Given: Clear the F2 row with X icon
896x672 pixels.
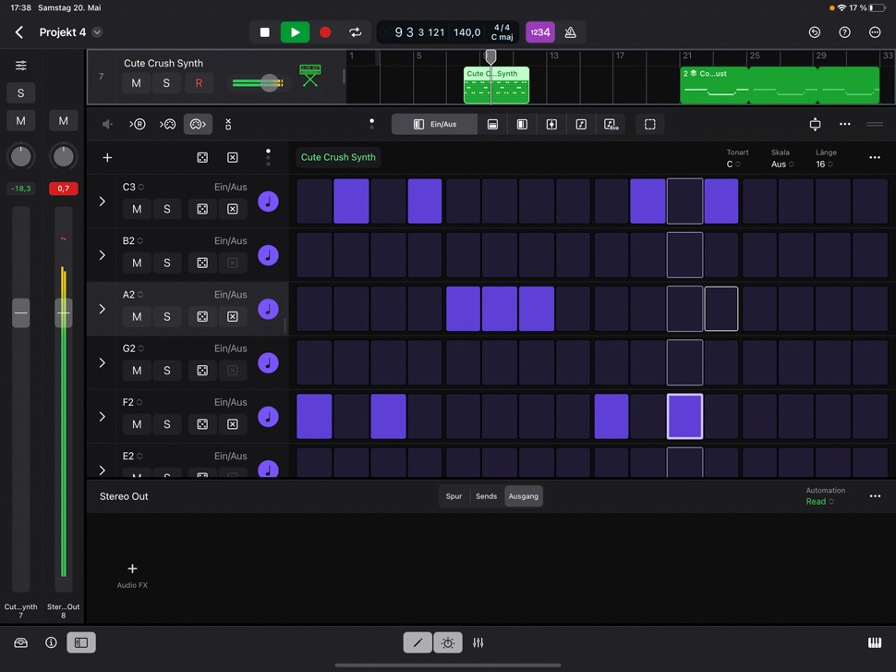Looking at the screenshot, I should [x=233, y=423].
